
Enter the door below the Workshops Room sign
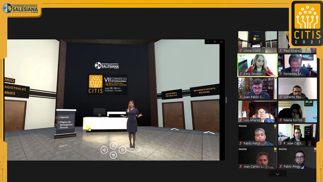(x=205, y=115)
